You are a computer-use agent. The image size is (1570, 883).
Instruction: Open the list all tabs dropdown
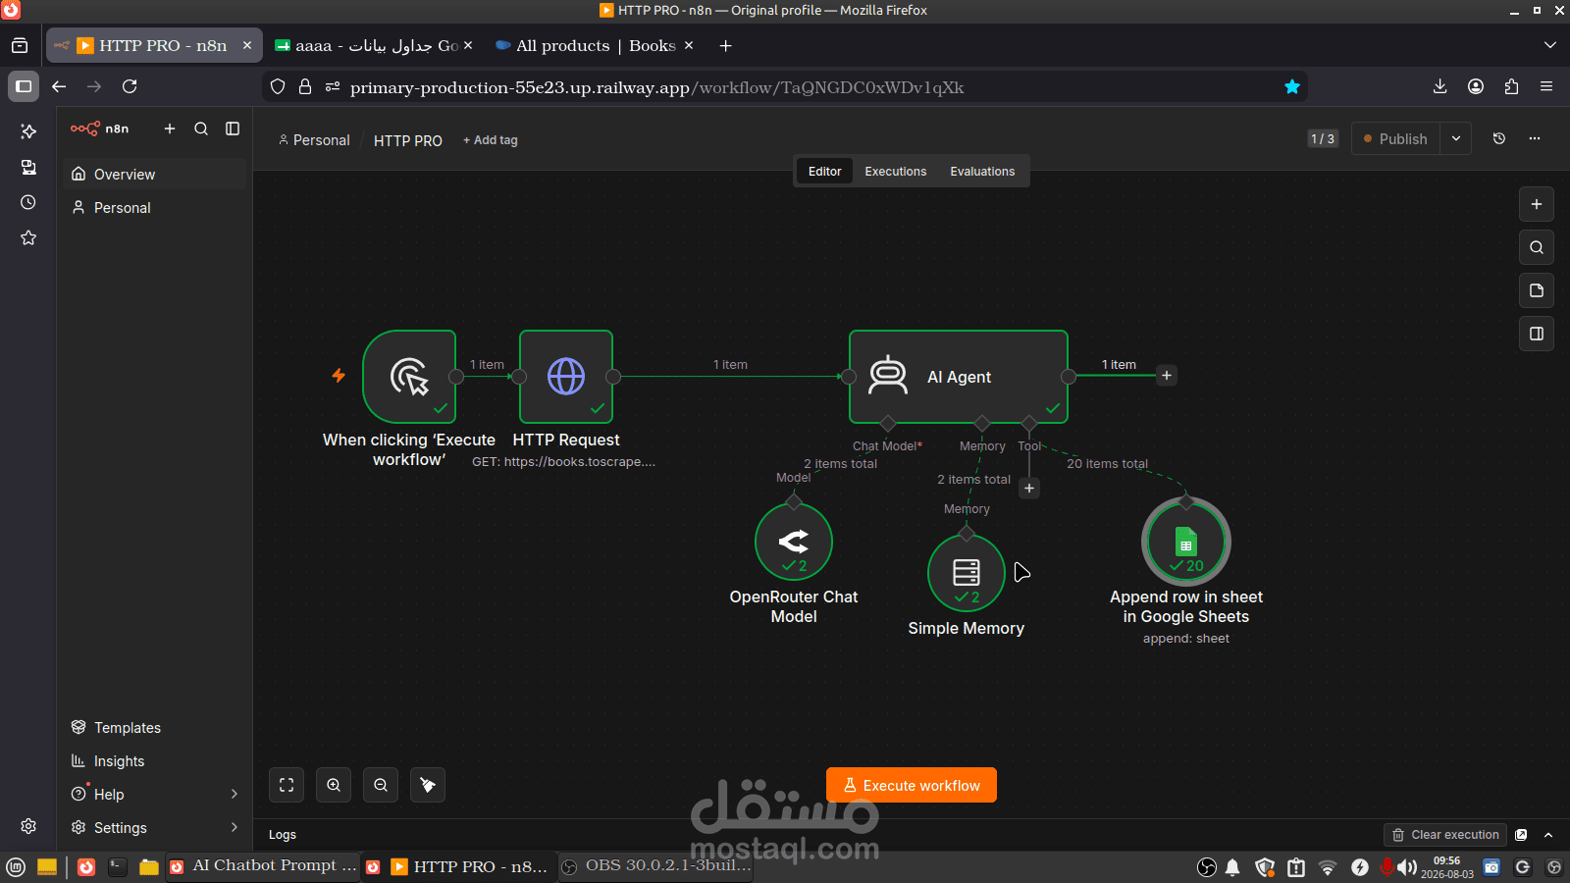click(1550, 45)
